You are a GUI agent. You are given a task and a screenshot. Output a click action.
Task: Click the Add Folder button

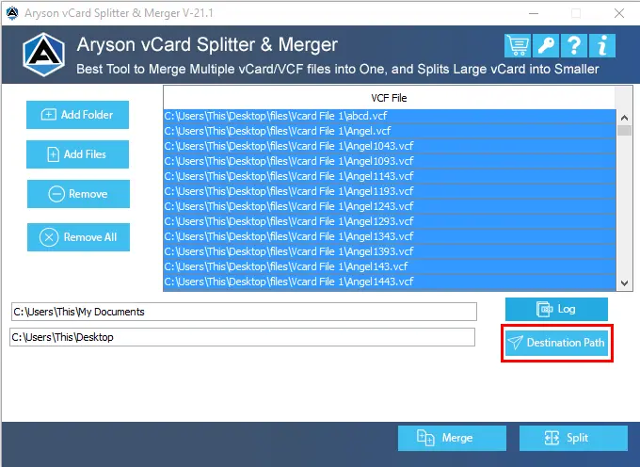[77, 115]
